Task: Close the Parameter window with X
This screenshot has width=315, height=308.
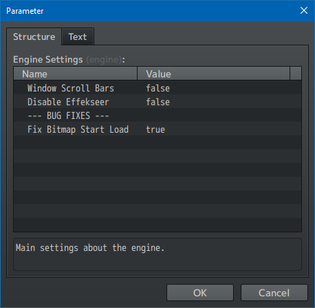Action: click(x=304, y=10)
